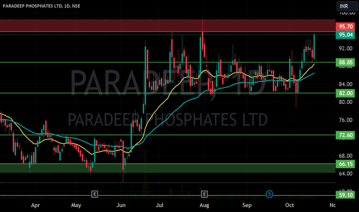Select the current price label 95.04
Image resolution: width=359 pixels, height=212 pixels.
tap(345, 35)
